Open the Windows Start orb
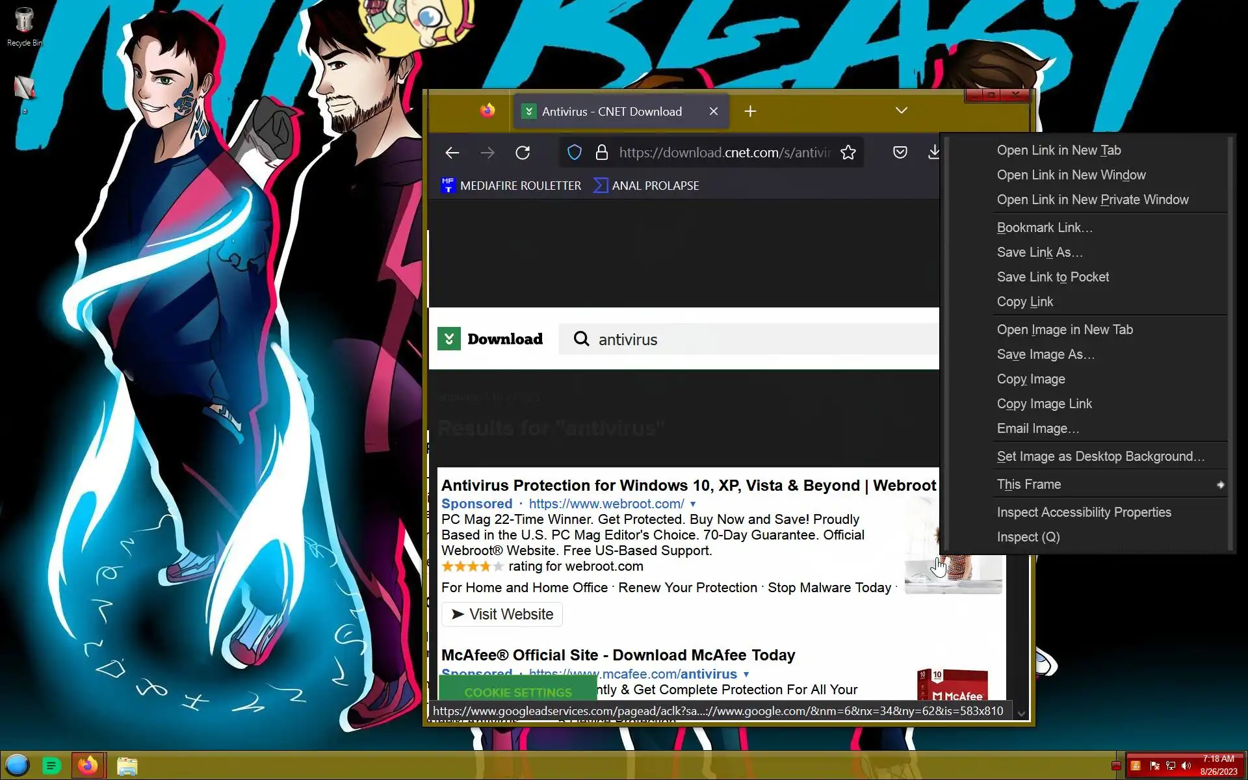1248x780 pixels. (18, 765)
